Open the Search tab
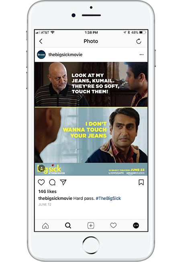182x262 pixels. point(68,226)
